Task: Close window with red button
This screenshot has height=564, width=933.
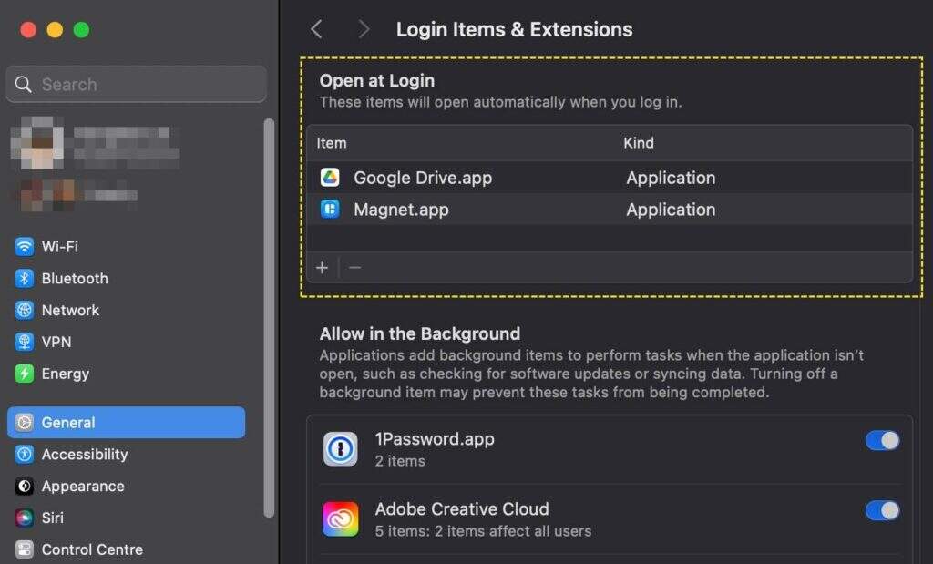Action: pyautogui.click(x=28, y=30)
